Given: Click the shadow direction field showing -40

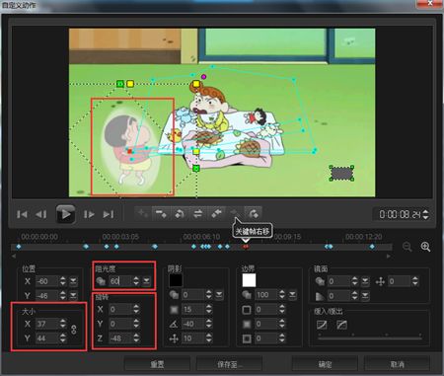Looking at the screenshot, I should (x=193, y=324).
